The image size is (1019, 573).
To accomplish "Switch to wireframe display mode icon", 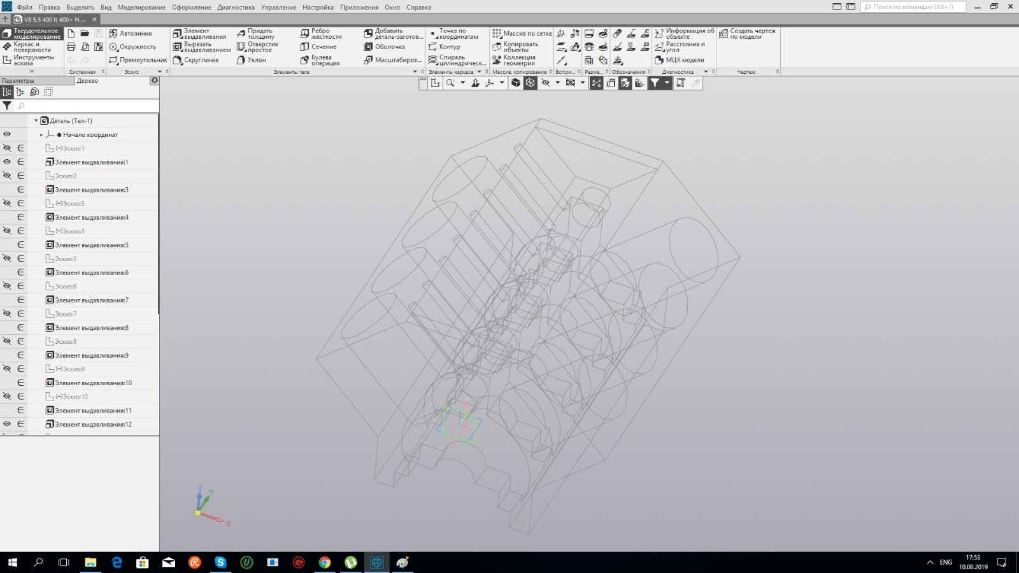I will 530,83.
